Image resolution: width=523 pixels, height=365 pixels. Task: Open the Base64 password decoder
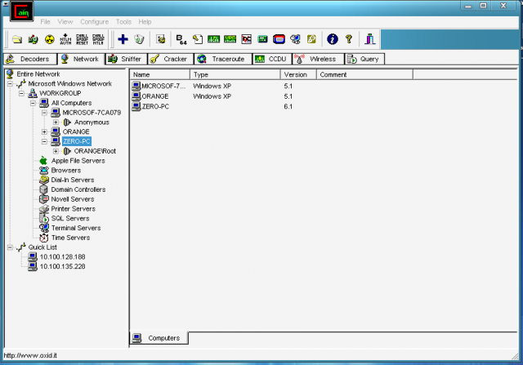tap(181, 39)
